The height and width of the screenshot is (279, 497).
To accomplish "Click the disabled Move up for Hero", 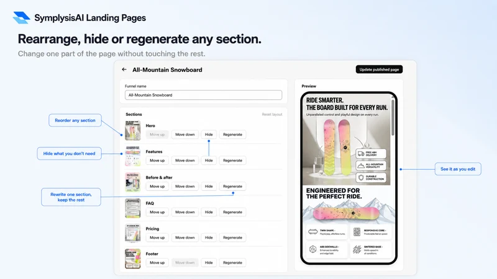I will [x=157, y=135].
